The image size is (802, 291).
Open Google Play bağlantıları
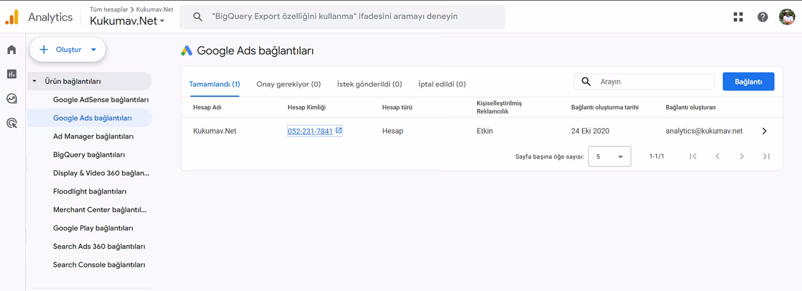[93, 228]
